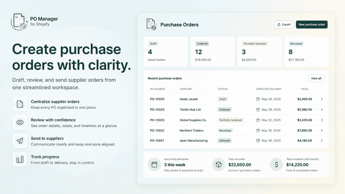Click the PO Manager logo icon
This screenshot has height=194, width=345.
[x=19, y=22]
